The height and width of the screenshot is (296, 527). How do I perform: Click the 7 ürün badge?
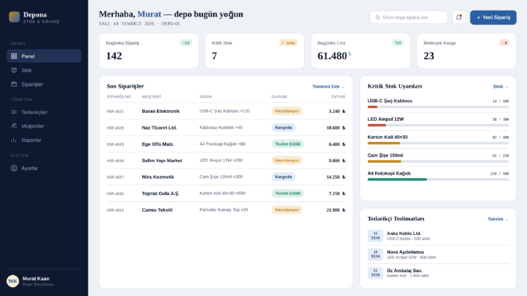288,43
